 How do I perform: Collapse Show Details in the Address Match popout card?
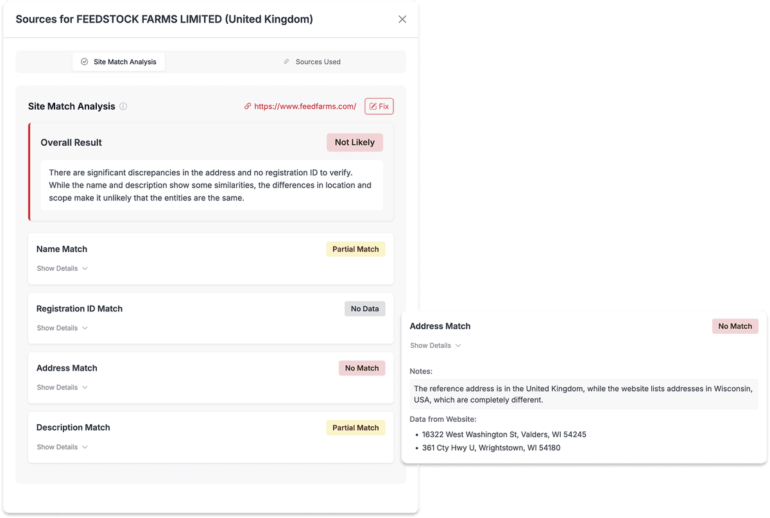(436, 345)
